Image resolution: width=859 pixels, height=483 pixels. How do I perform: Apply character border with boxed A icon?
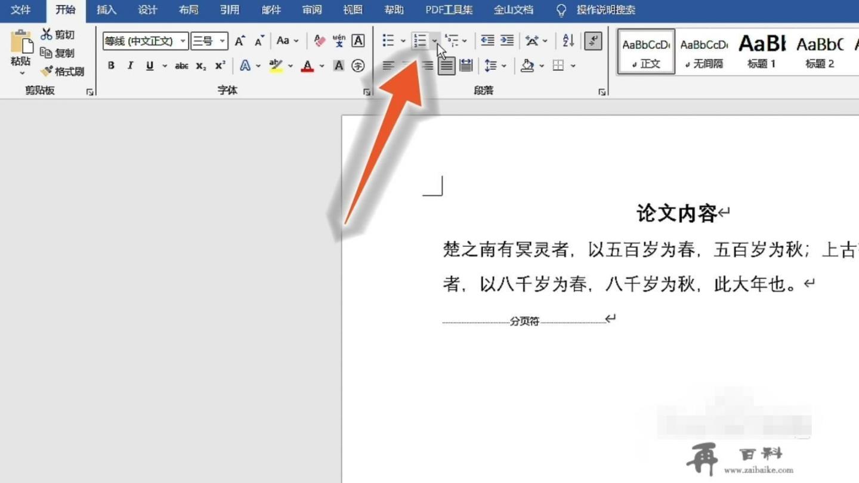tap(358, 41)
